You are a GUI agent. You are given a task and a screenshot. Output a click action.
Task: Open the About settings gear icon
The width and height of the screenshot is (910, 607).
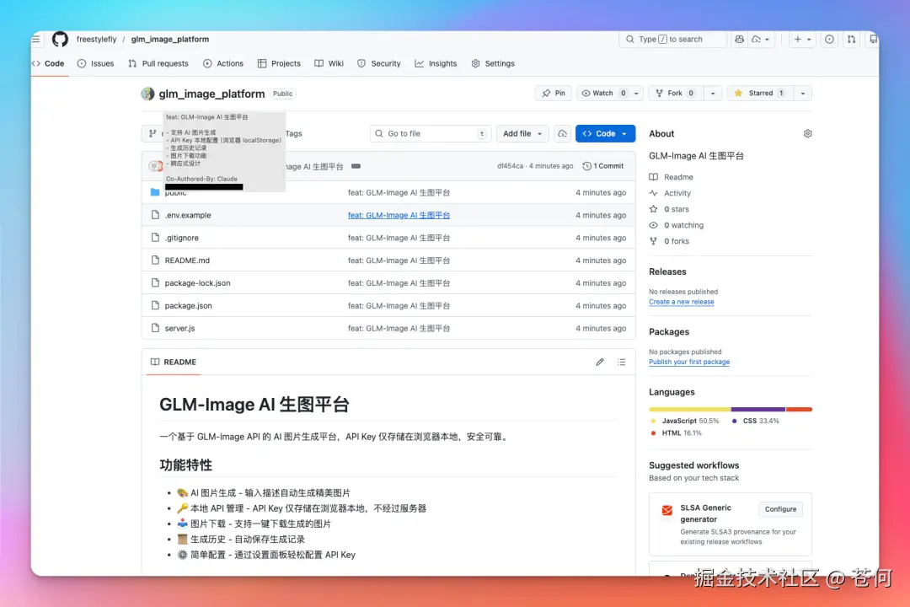pyautogui.click(x=807, y=133)
